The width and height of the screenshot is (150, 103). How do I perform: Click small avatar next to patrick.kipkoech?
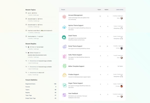pos(42,30)
